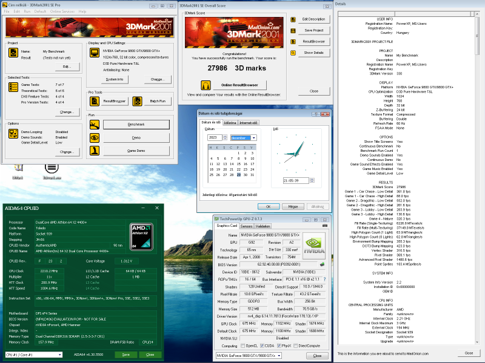Click the Save Project disk icon
The width and height of the screenshot is (485, 363).
tap(293, 31)
